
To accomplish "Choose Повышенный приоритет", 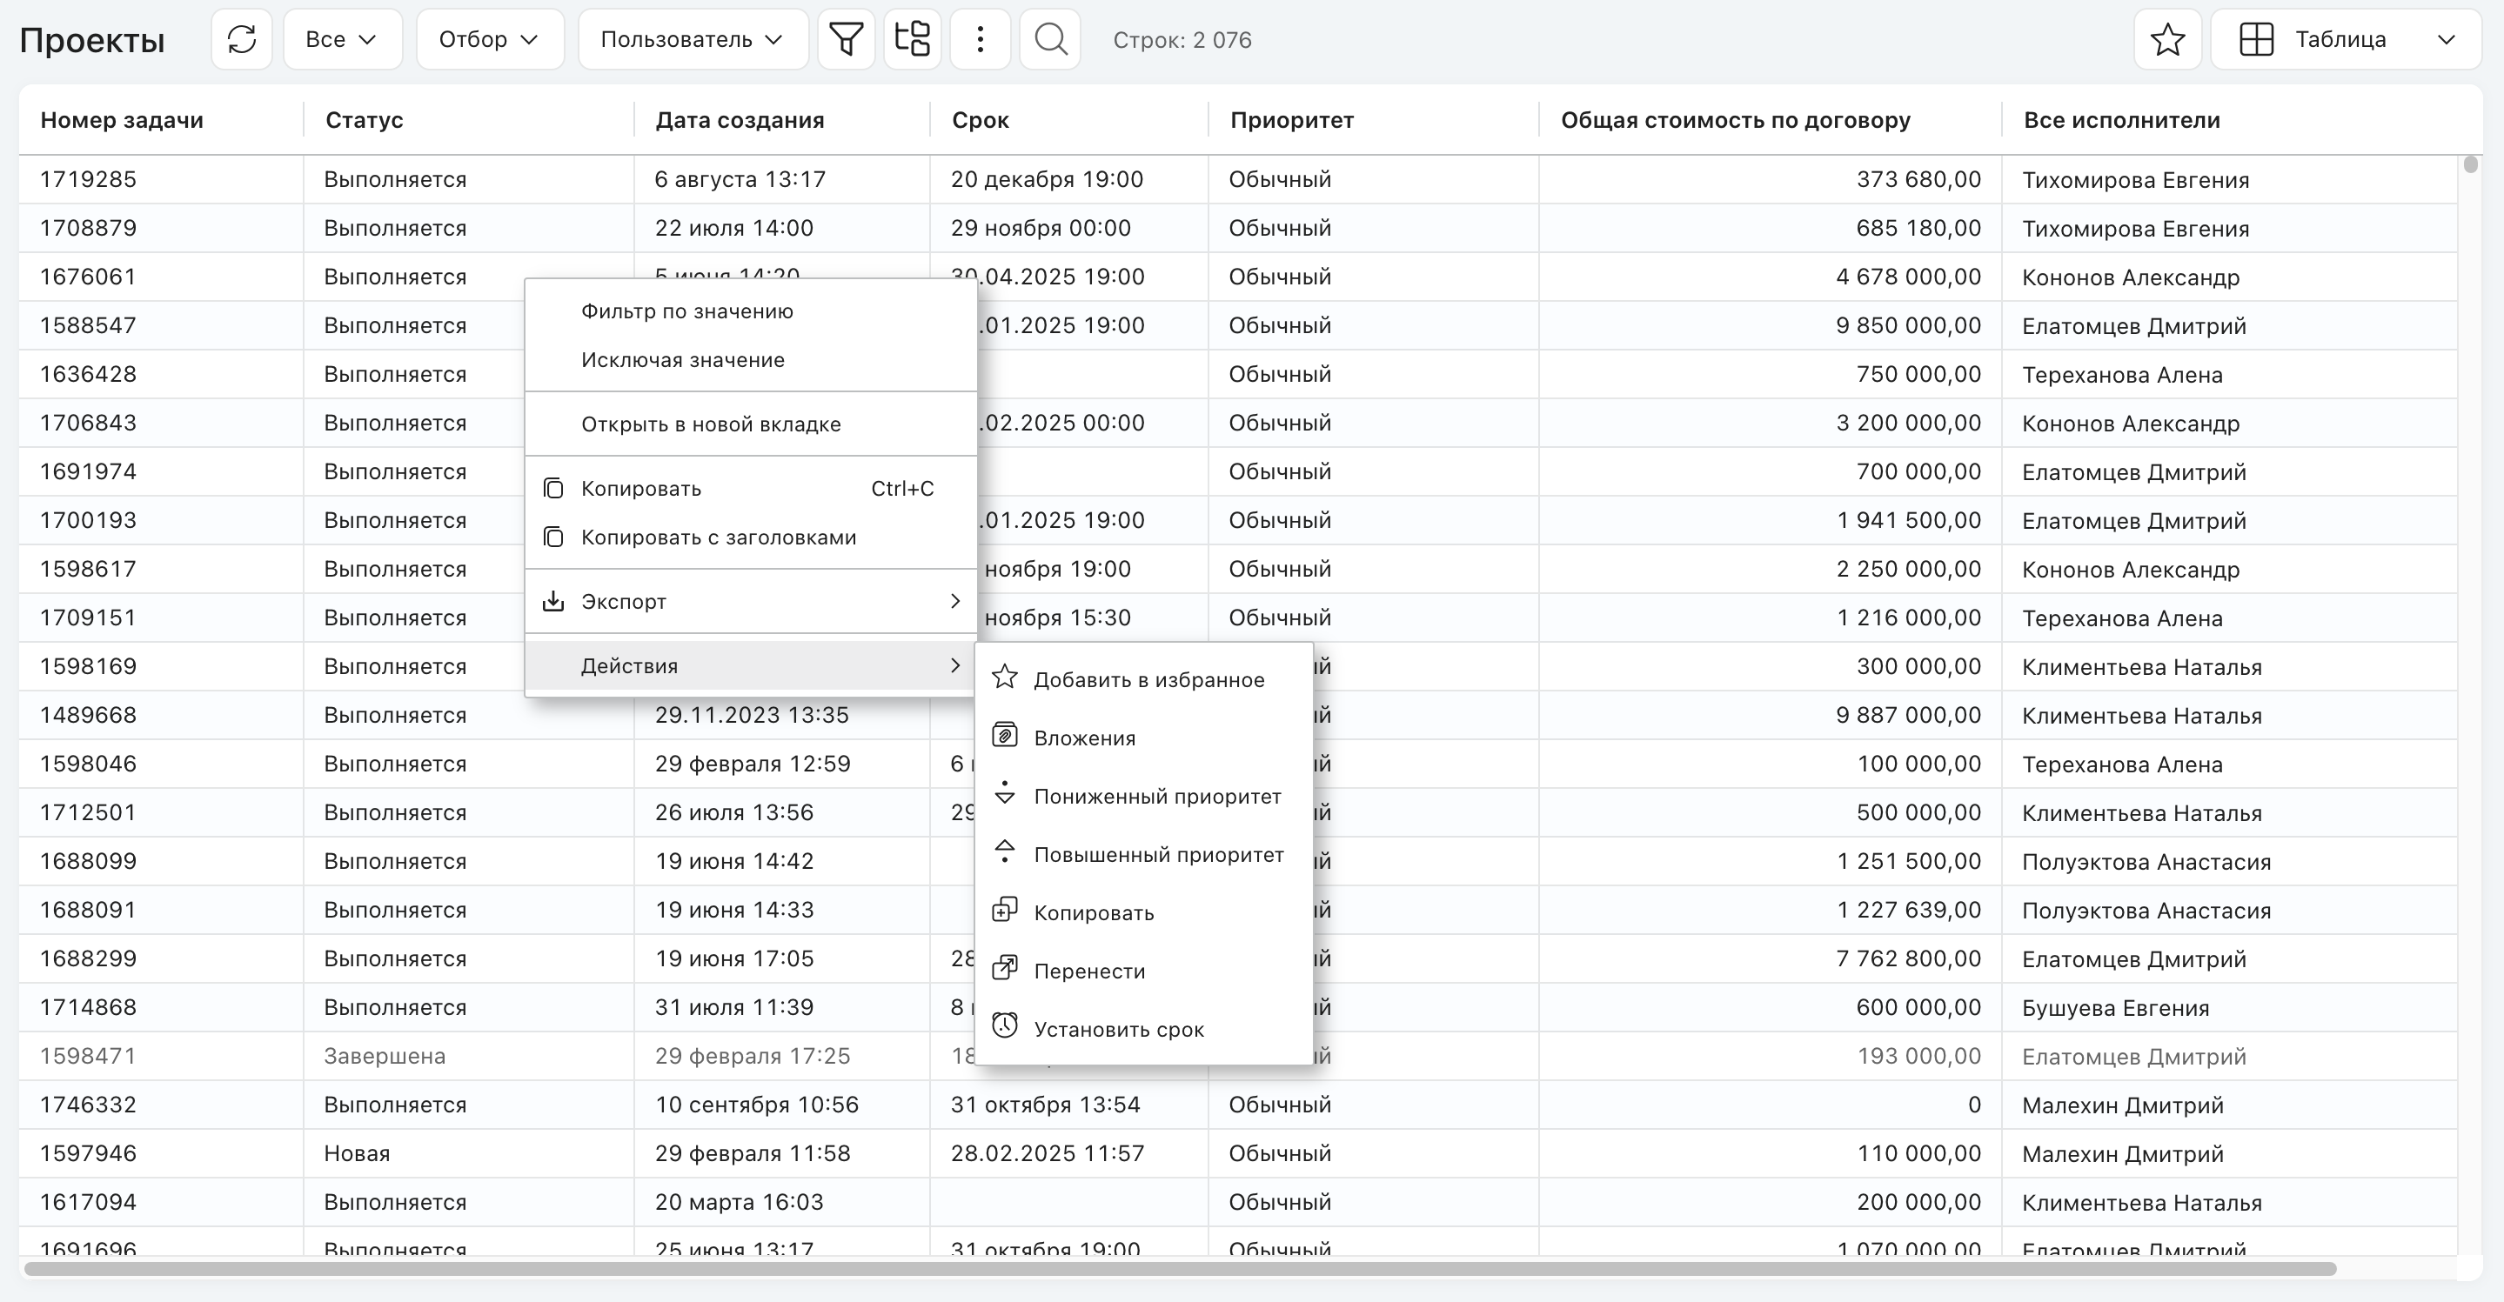I will 1144,854.
